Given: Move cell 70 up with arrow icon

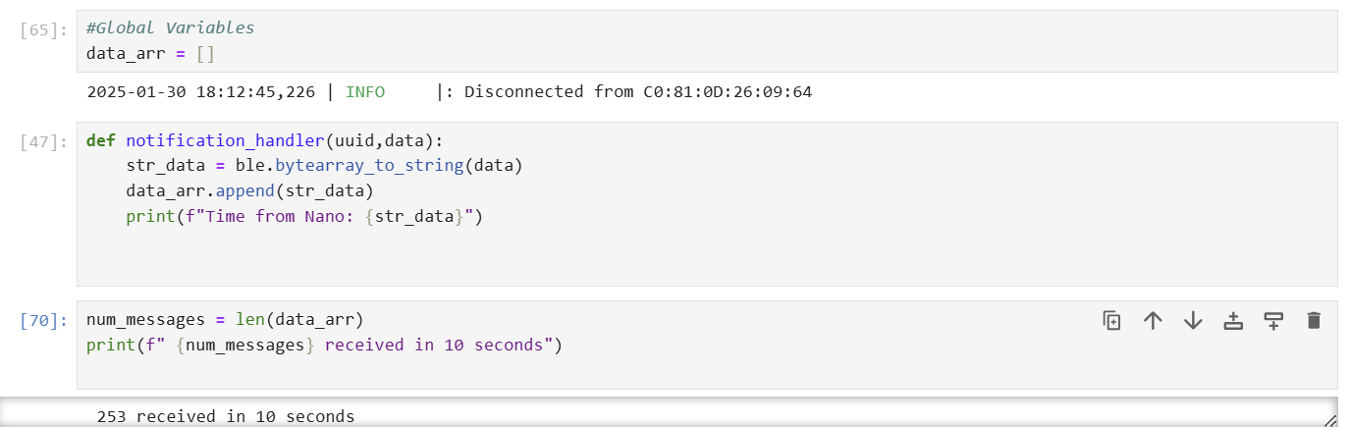Looking at the screenshot, I should point(1153,320).
